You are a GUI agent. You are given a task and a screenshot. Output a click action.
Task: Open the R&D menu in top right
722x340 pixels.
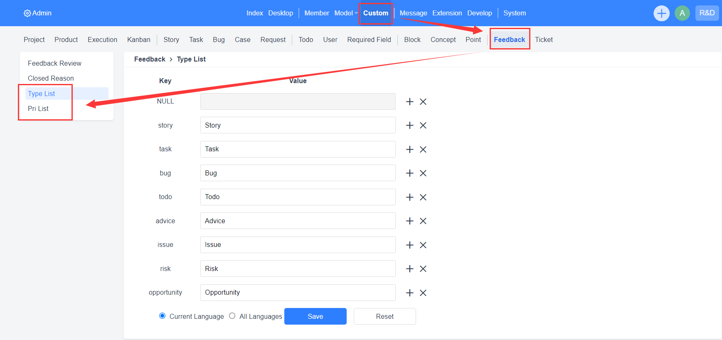707,13
